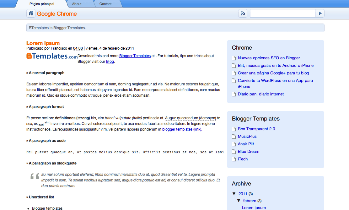Click the 'Unordered list' heading
349x210 pixels.
(x=40, y=197)
